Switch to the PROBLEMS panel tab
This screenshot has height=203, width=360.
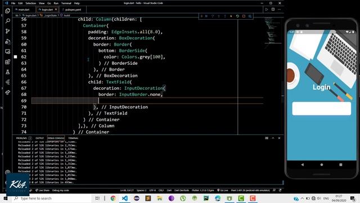click(x=21, y=138)
